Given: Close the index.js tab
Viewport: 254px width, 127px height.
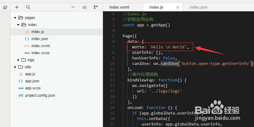Looking at the screenshot, I should [x=178, y=7].
